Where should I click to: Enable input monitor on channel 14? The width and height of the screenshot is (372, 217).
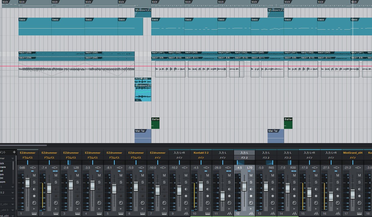coord(294,189)
